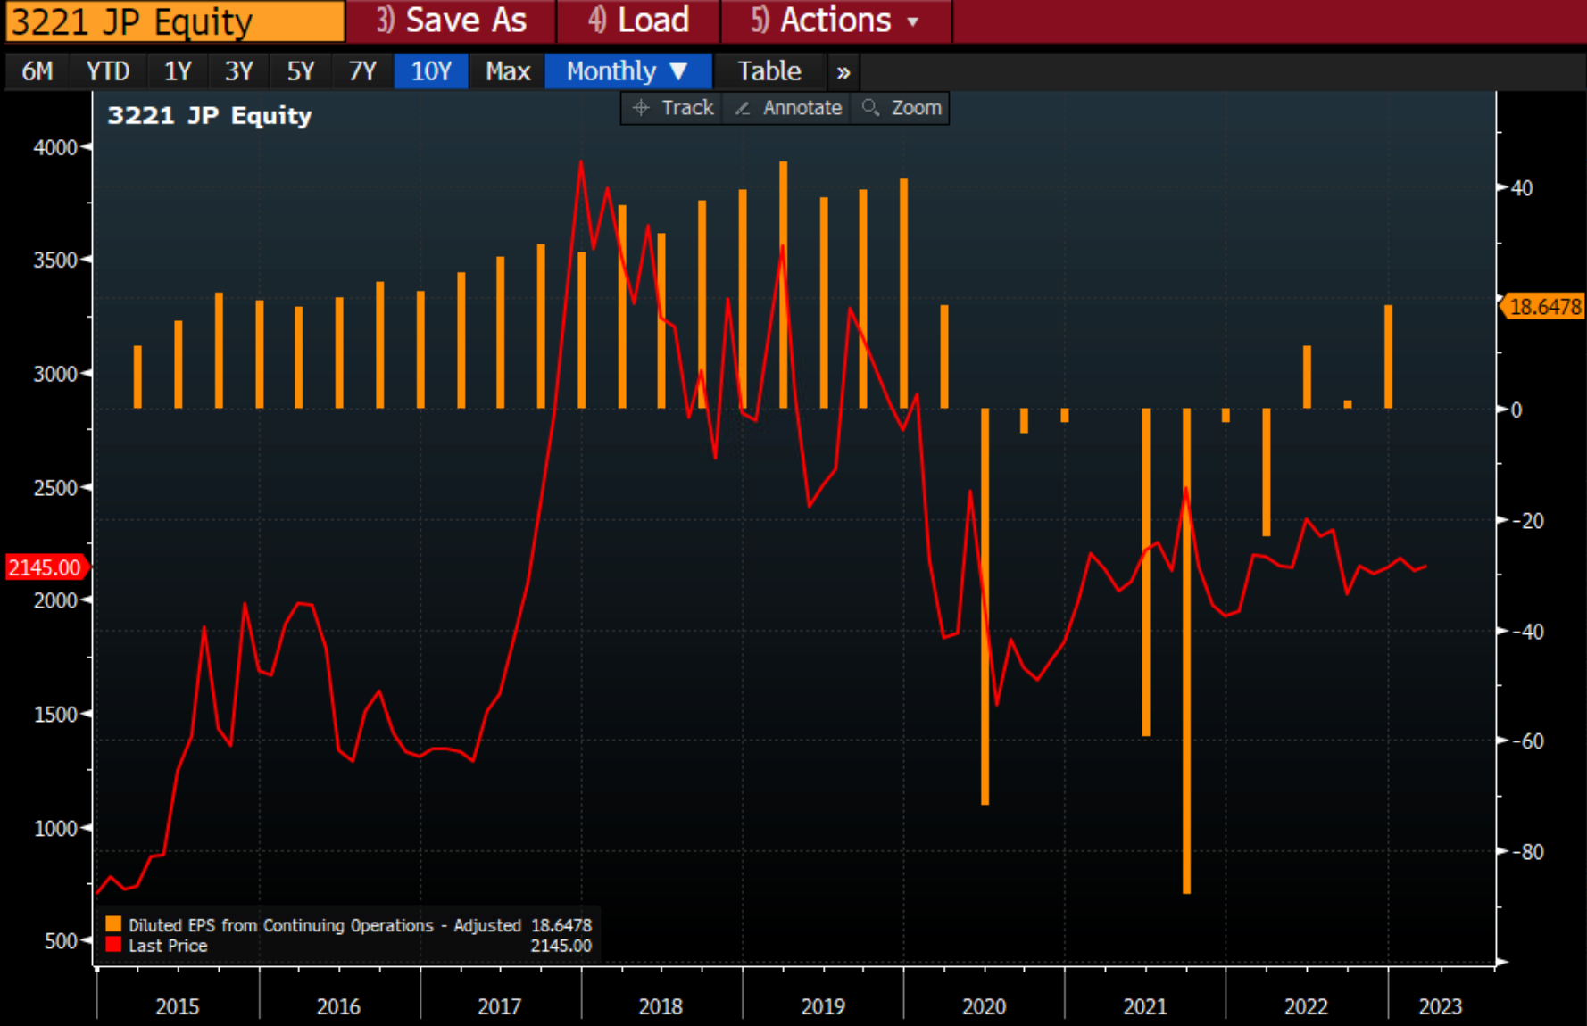Click the Load button

point(638,21)
